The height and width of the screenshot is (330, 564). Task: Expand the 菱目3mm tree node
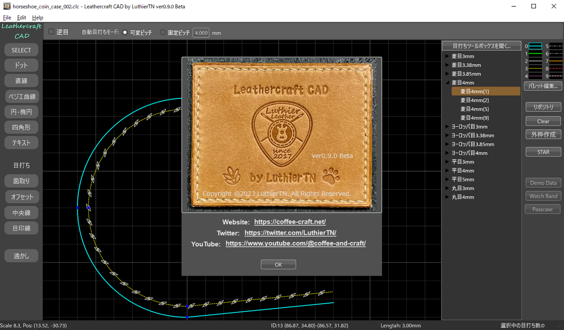[447, 56]
